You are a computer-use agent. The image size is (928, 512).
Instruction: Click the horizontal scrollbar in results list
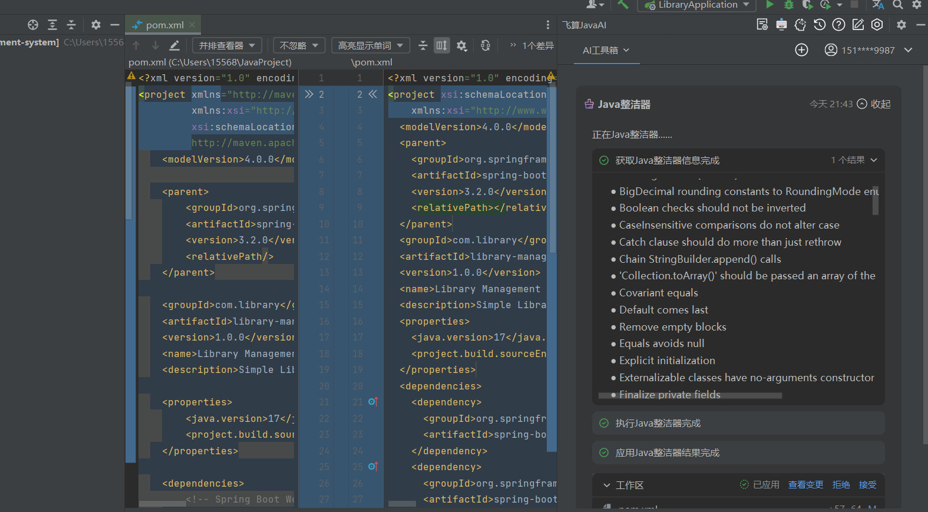coord(690,396)
